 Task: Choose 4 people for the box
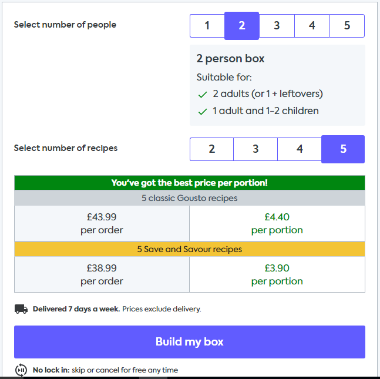point(312,26)
